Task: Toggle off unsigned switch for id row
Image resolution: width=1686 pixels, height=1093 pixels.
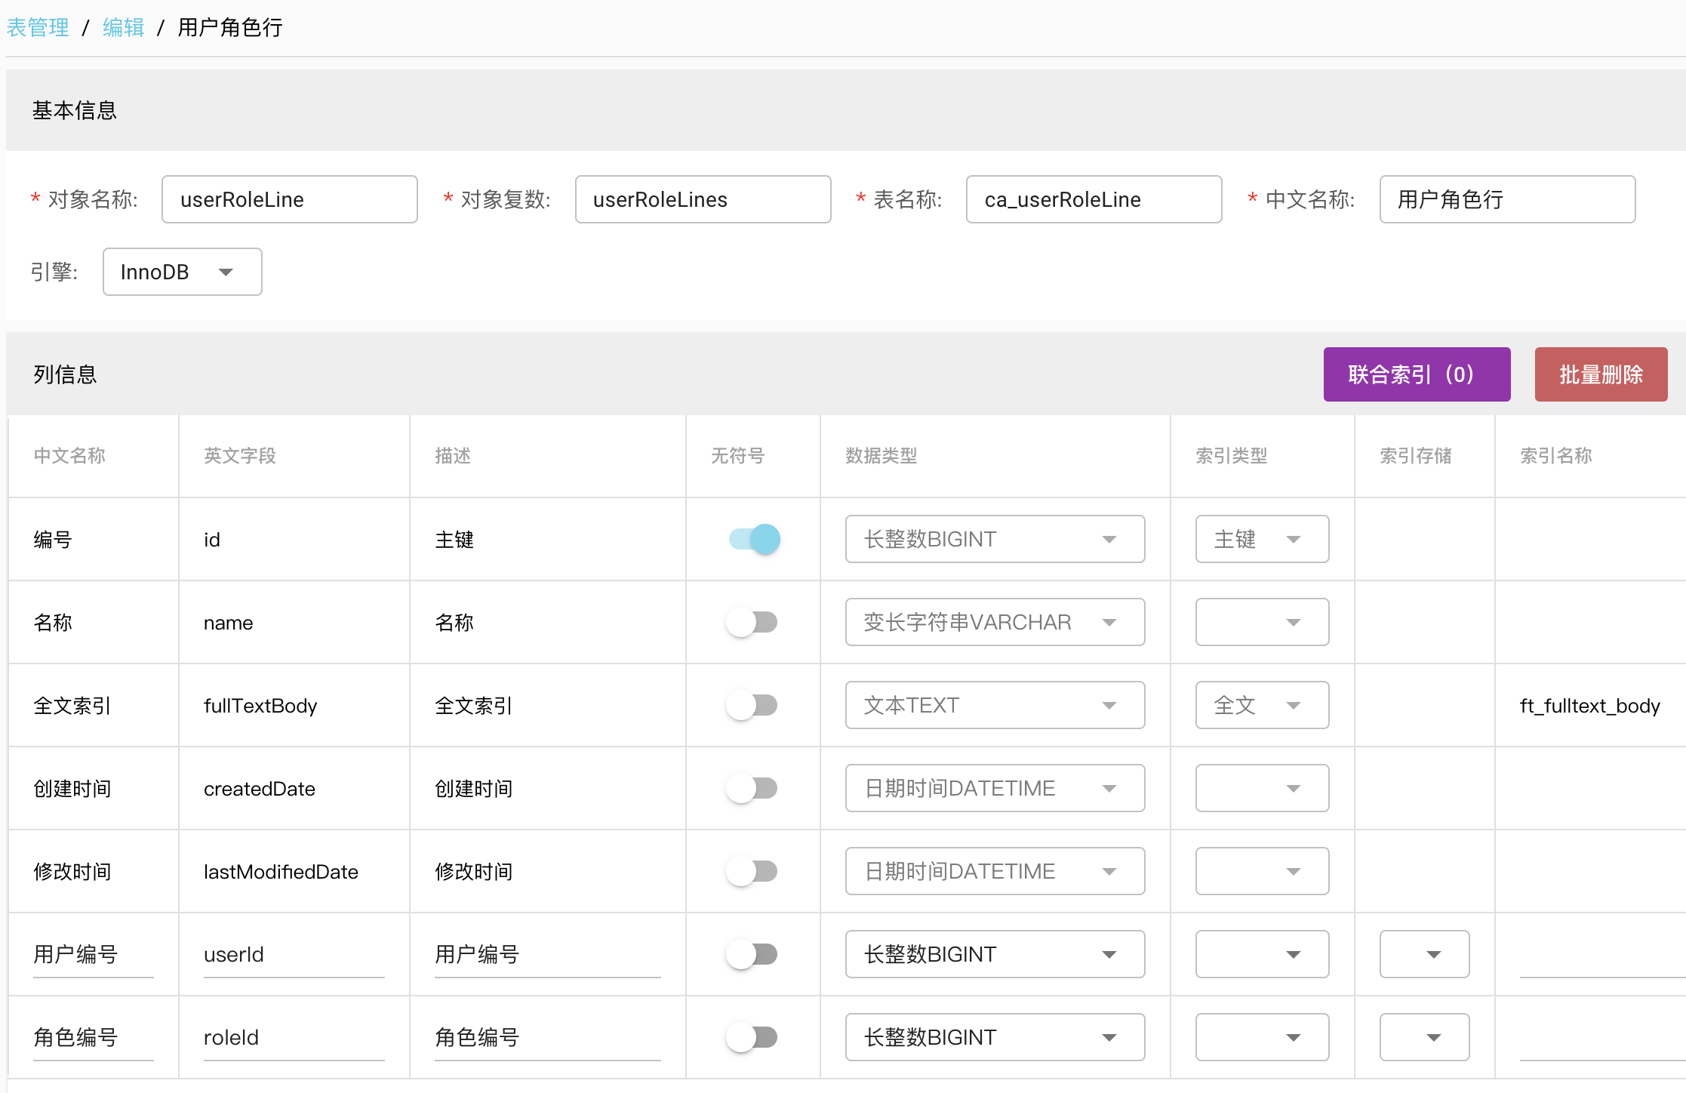Action: (x=754, y=539)
